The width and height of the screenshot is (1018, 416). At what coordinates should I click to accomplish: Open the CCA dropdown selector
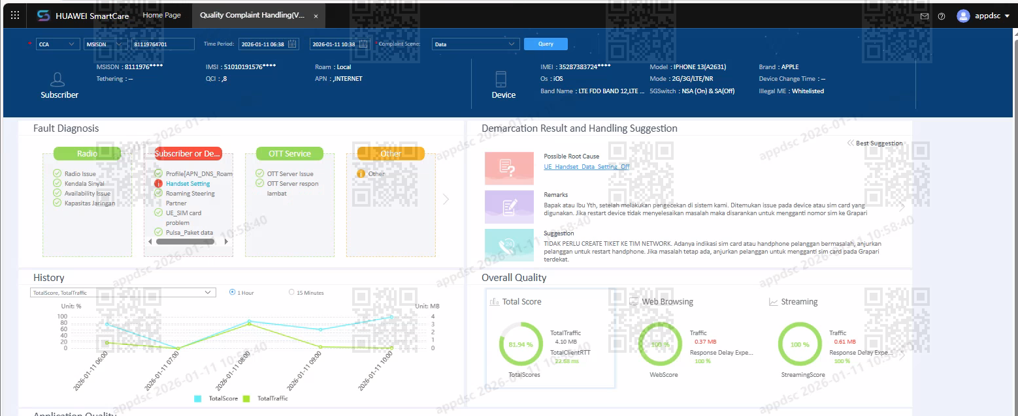point(58,44)
